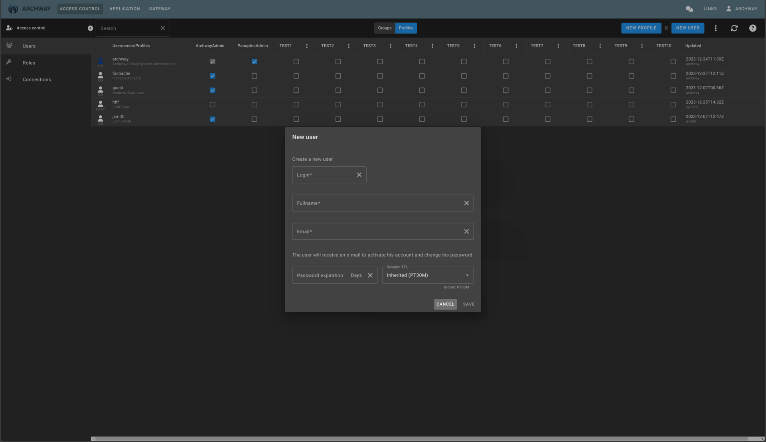
Task: Switch to the Groups tab
Action: (x=384, y=28)
